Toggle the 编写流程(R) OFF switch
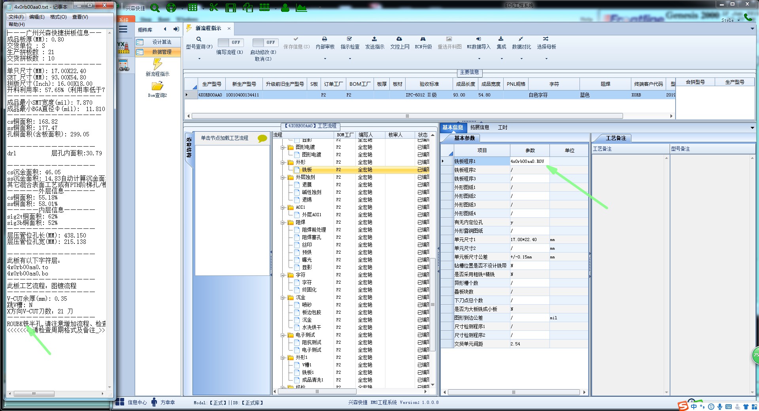Screen dimensions: 759x411 230,42
